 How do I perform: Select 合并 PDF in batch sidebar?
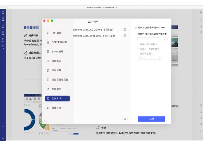point(57,99)
